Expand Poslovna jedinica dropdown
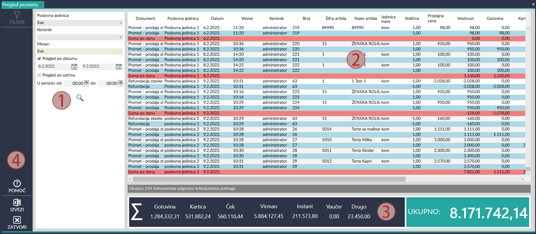 point(120,23)
